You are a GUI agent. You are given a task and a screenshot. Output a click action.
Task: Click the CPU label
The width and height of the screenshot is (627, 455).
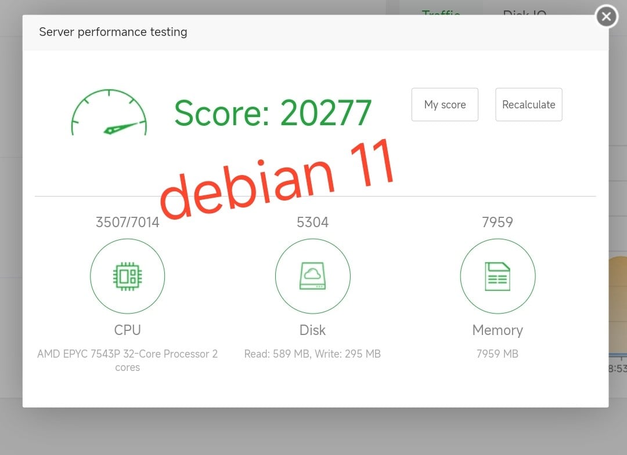128,330
